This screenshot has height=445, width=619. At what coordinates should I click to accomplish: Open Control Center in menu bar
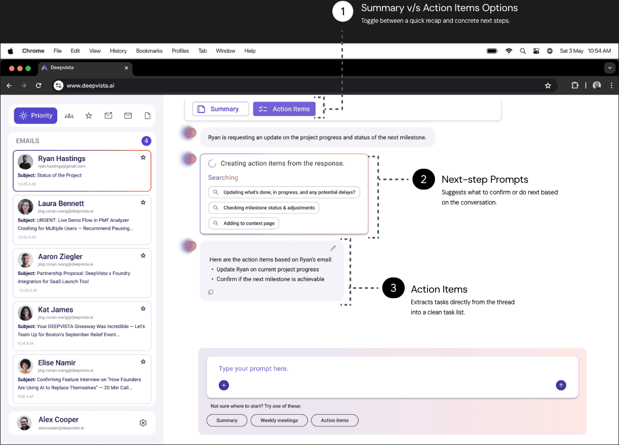(536, 51)
